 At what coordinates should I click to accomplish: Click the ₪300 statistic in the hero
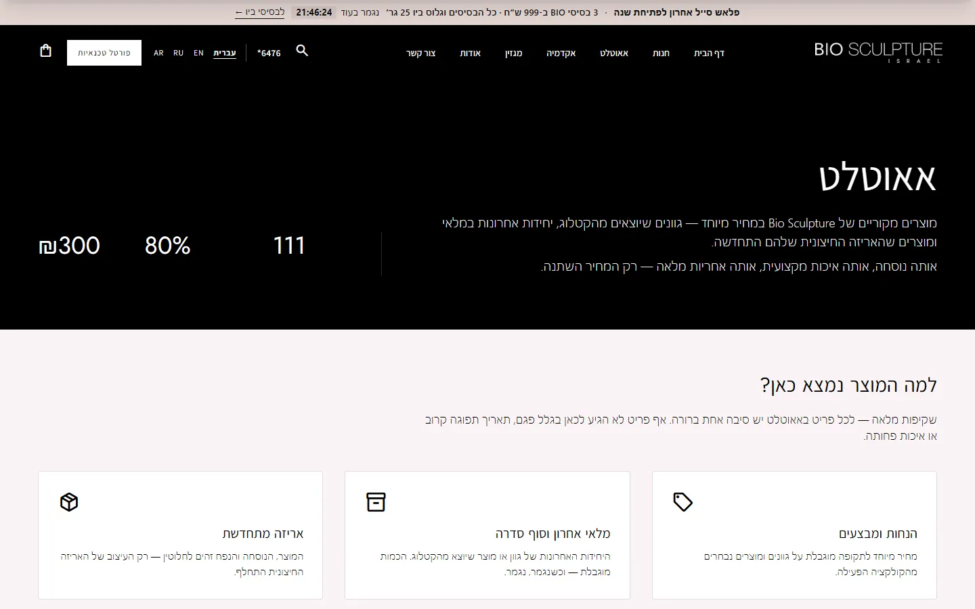70,245
